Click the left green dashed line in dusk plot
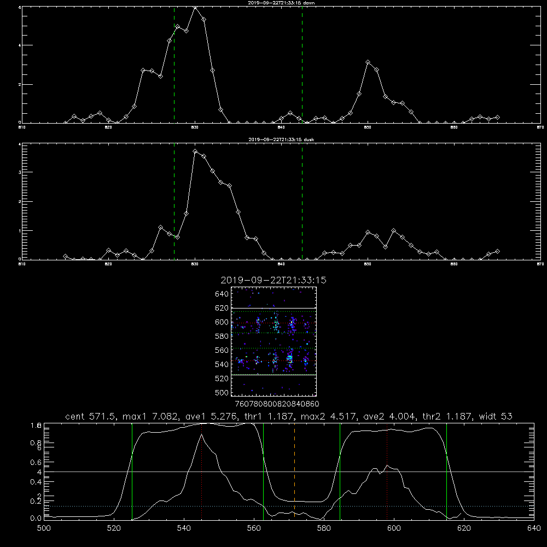 pos(174,201)
